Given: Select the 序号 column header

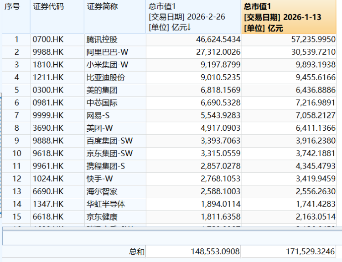Looking at the screenshot, I should click(12, 6).
